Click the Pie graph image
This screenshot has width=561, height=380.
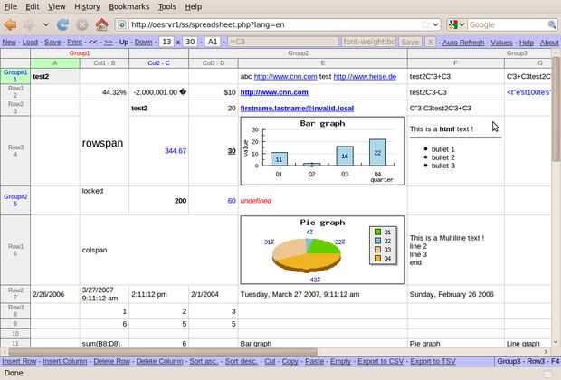(323, 250)
